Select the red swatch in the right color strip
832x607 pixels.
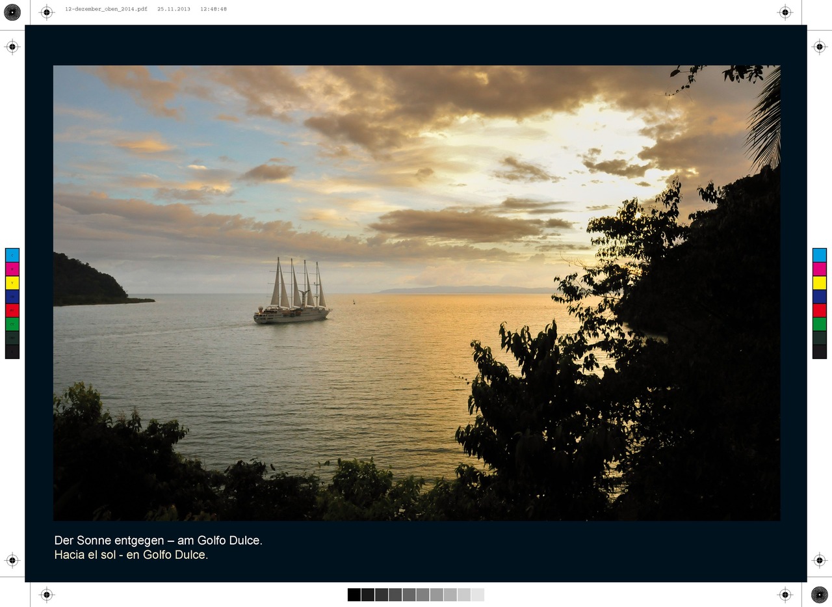(820, 310)
